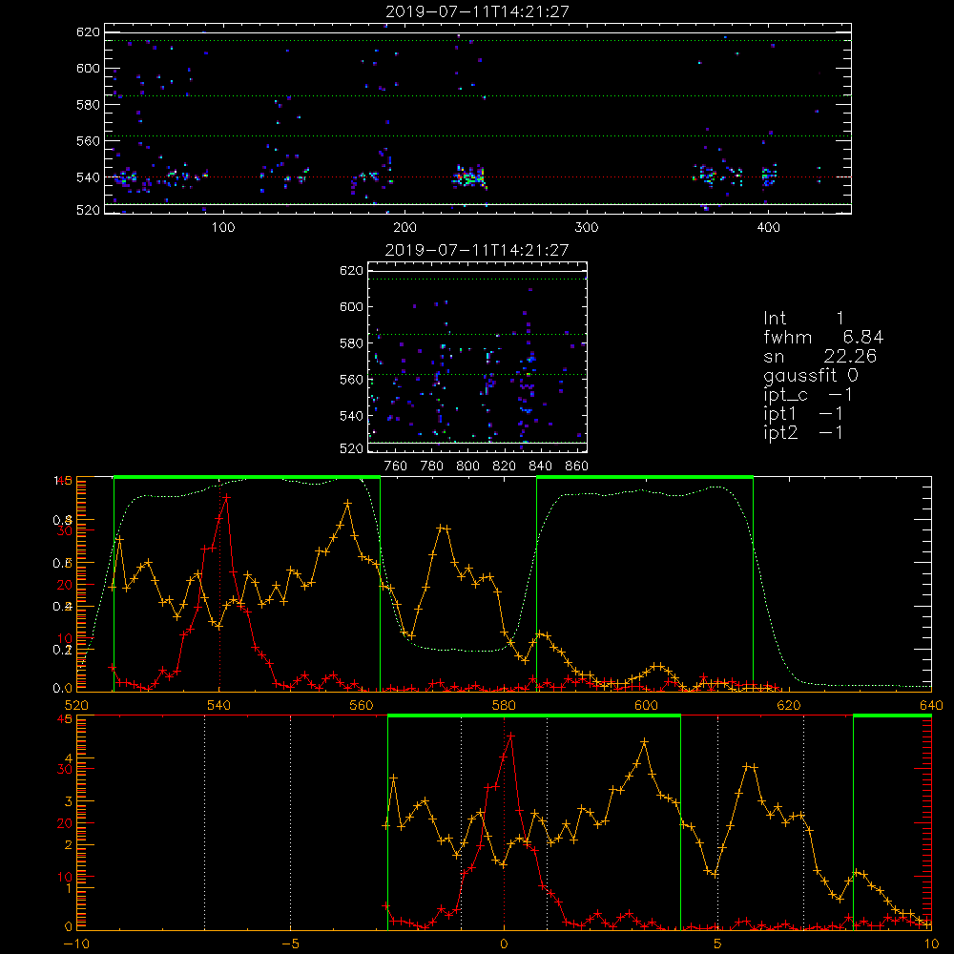
Task: Click the top plot title 2019-07-11T14:21:27
Action: [x=477, y=11]
